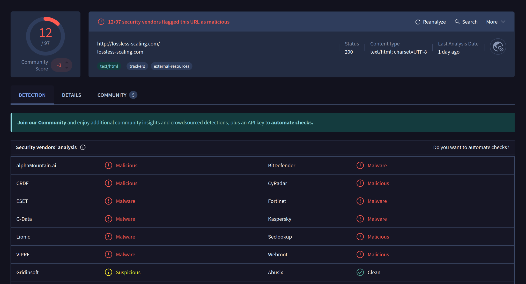Click the Search magnifier icon
Image resolution: width=526 pixels, height=284 pixels.
457,22
